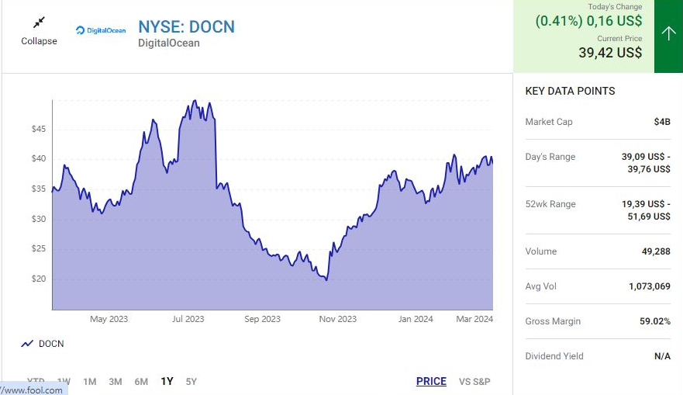Click the 52wk Range data row
This screenshot has height=395, width=683.
point(598,210)
